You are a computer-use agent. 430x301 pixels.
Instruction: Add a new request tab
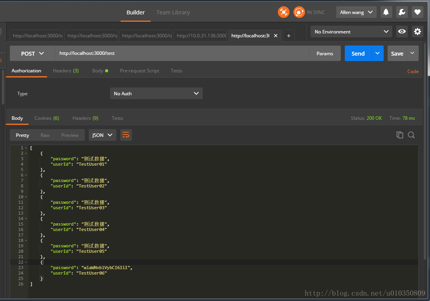[x=288, y=36]
